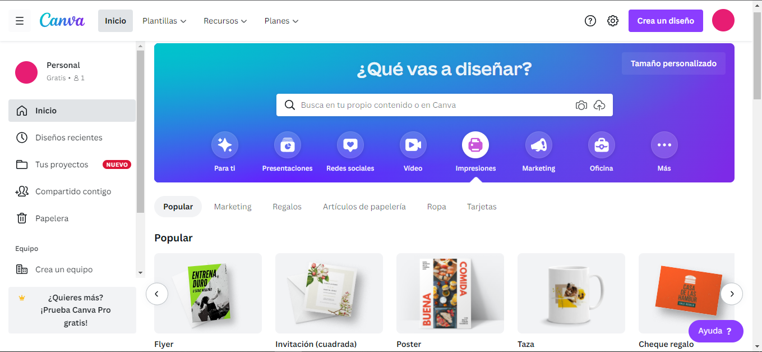Go to Inicio in top navigation

click(116, 21)
